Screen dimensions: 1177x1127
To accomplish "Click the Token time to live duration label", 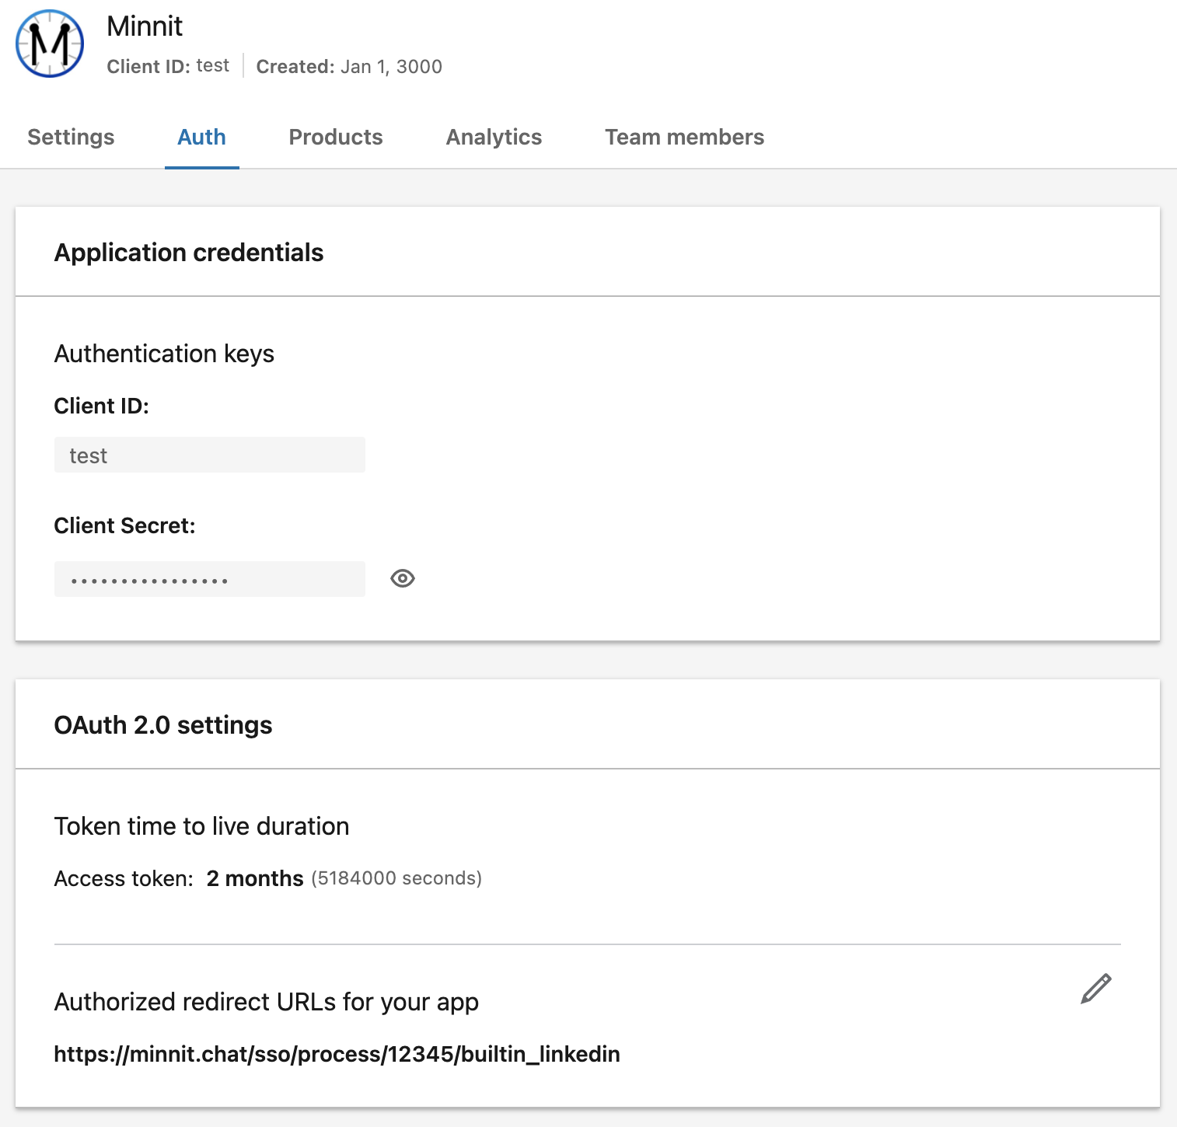I will pos(201,826).
